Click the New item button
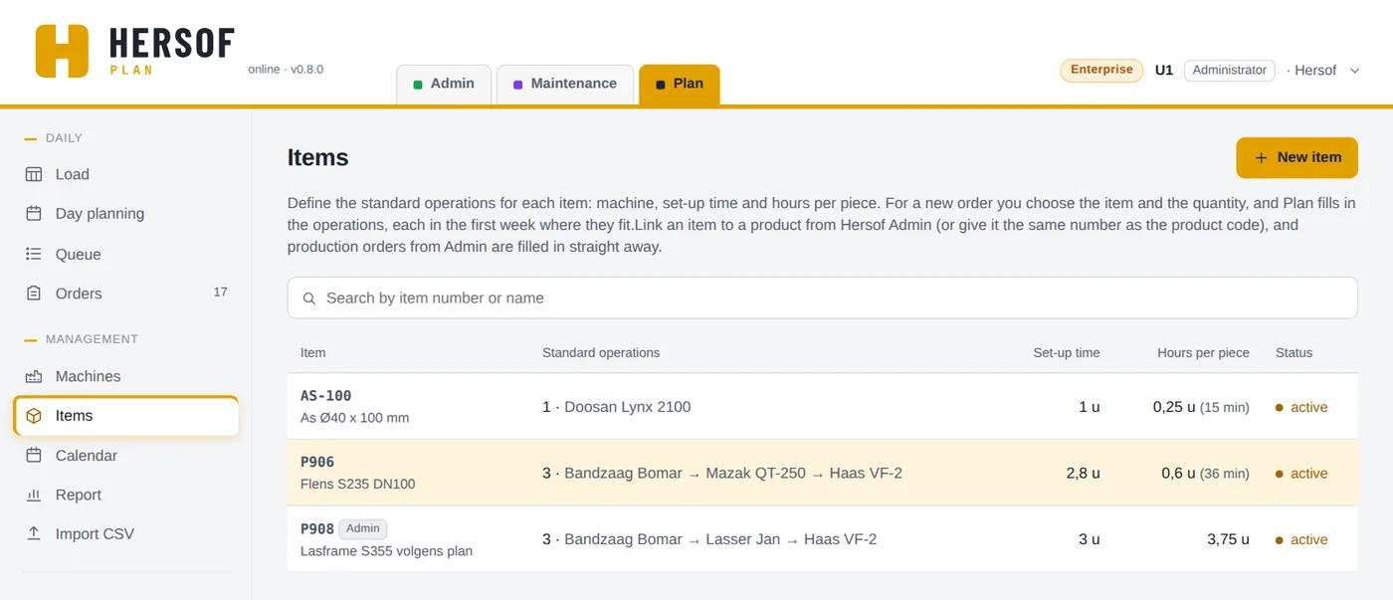The width and height of the screenshot is (1393, 600). click(1296, 157)
